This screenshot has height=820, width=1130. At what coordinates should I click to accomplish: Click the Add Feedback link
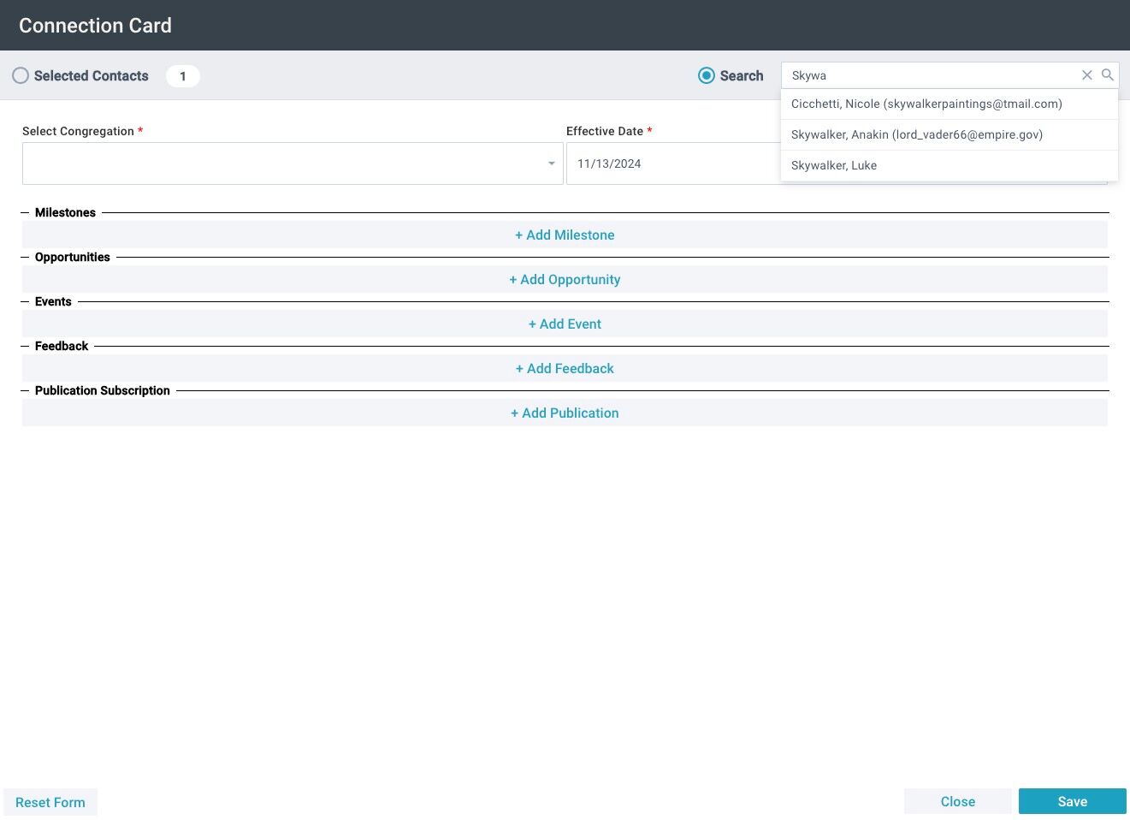click(565, 368)
